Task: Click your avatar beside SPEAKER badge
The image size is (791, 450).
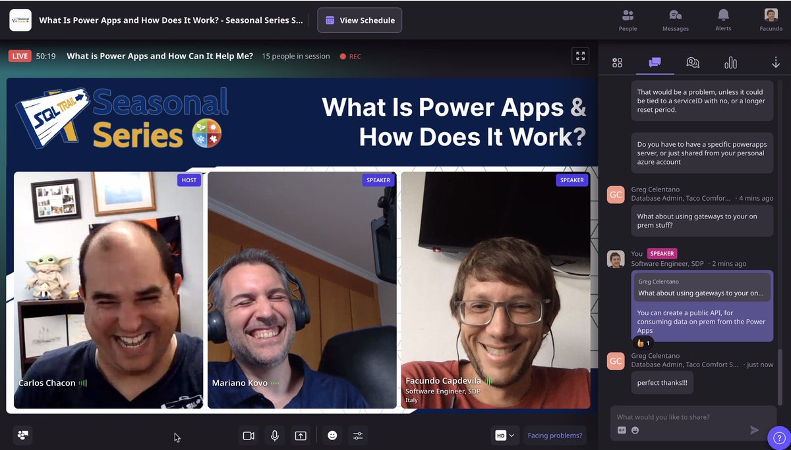Action: [x=616, y=259]
